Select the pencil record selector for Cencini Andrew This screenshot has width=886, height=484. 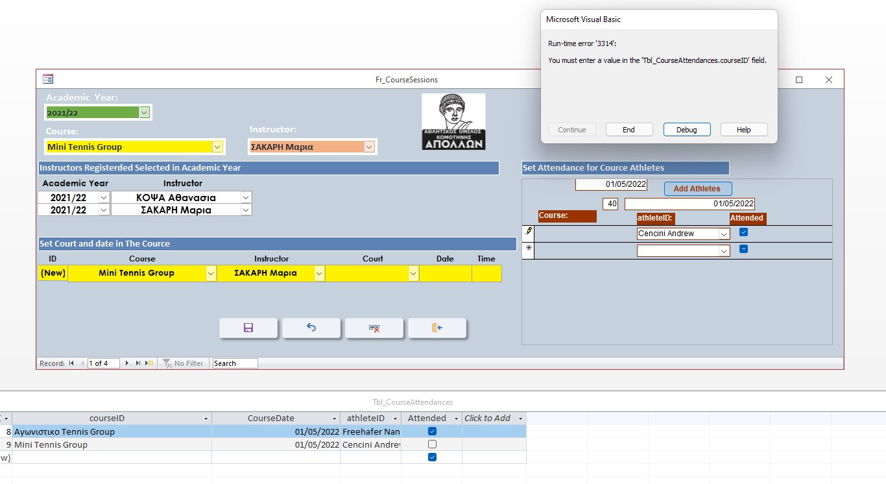pos(529,234)
